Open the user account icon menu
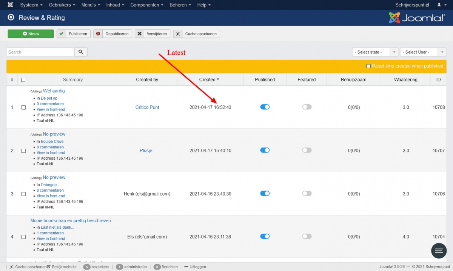This screenshot has width=453, height=271. click(441, 5)
